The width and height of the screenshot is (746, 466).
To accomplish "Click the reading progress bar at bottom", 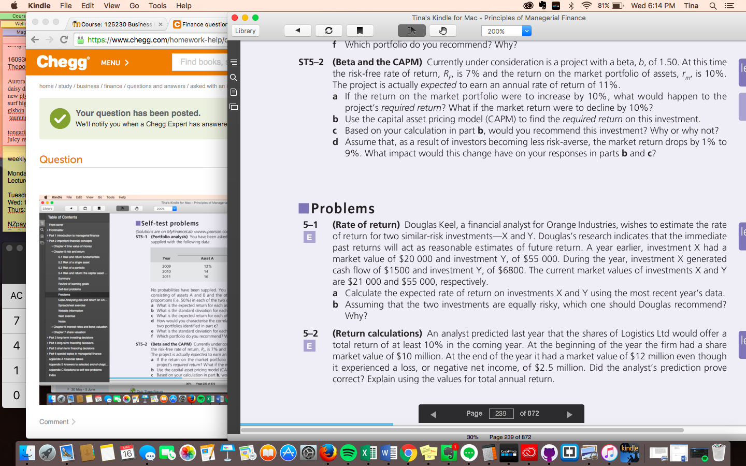I will [462, 430].
